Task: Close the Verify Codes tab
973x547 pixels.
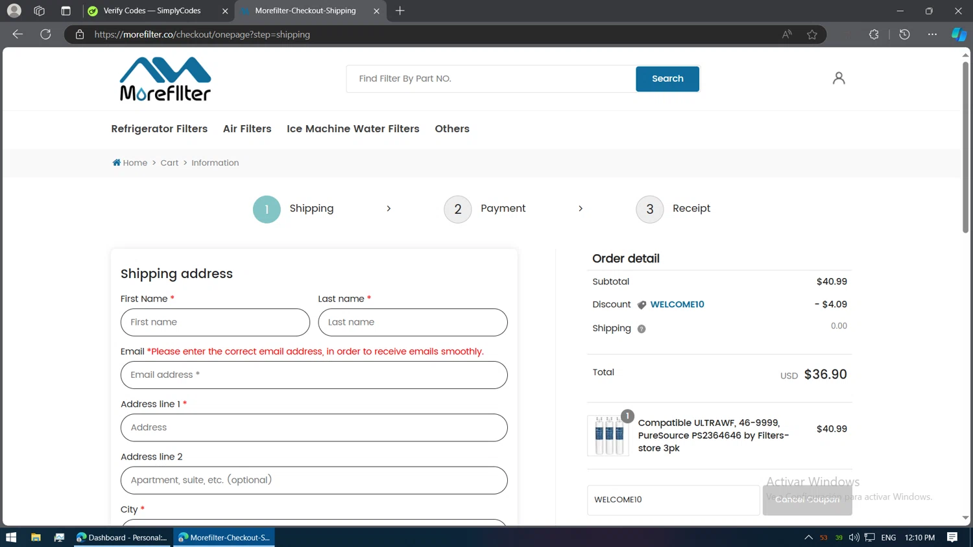Action: click(x=225, y=11)
